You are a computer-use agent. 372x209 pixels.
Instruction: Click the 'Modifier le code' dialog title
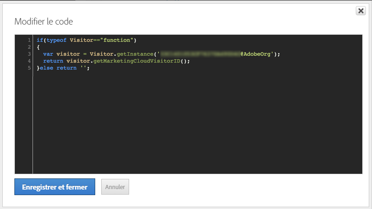(44, 21)
